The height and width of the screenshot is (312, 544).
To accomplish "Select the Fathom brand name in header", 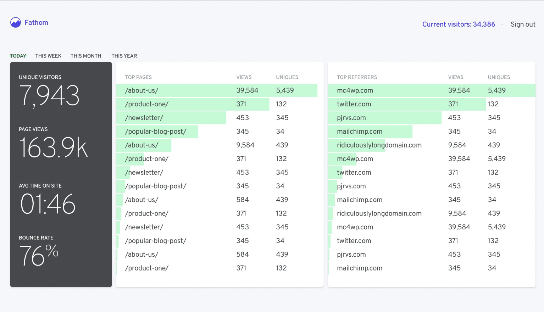I will point(36,22).
